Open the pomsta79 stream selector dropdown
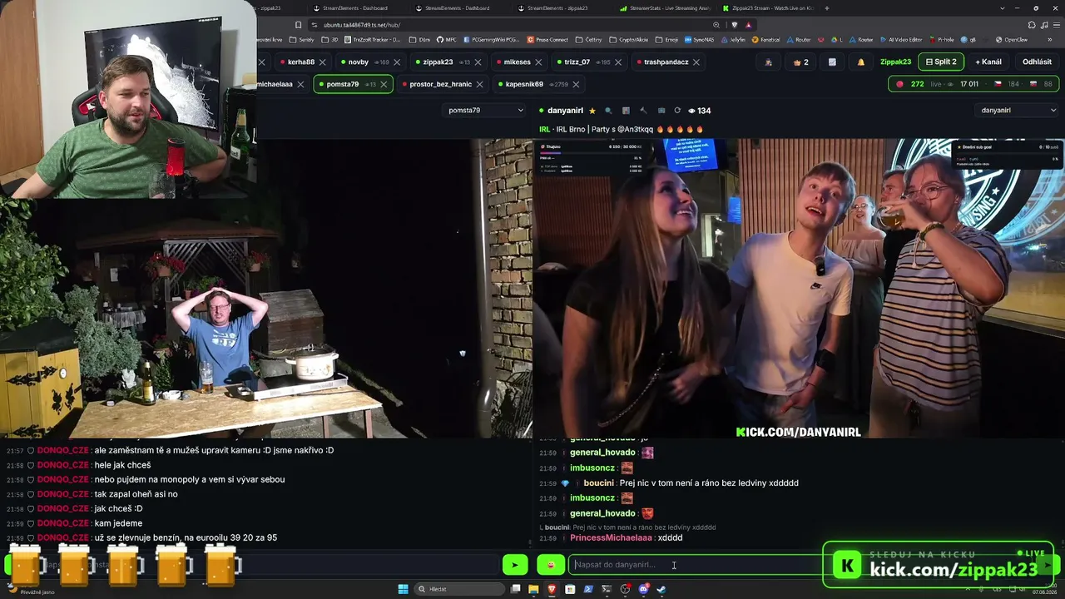Image resolution: width=1065 pixels, height=599 pixels. click(x=485, y=111)
